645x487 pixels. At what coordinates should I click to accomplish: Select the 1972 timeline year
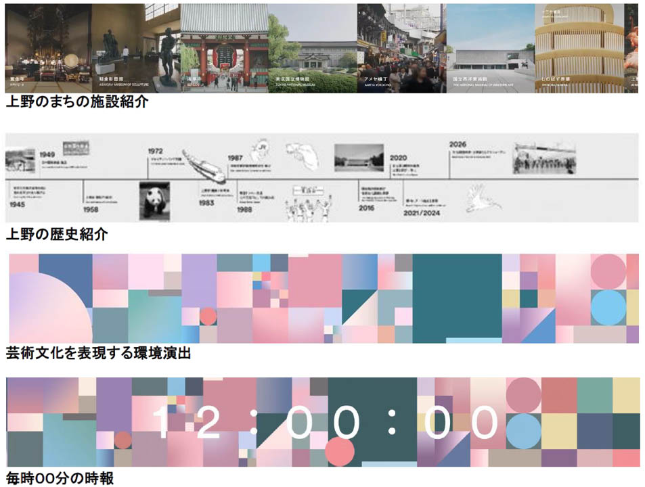coord(156,152)
